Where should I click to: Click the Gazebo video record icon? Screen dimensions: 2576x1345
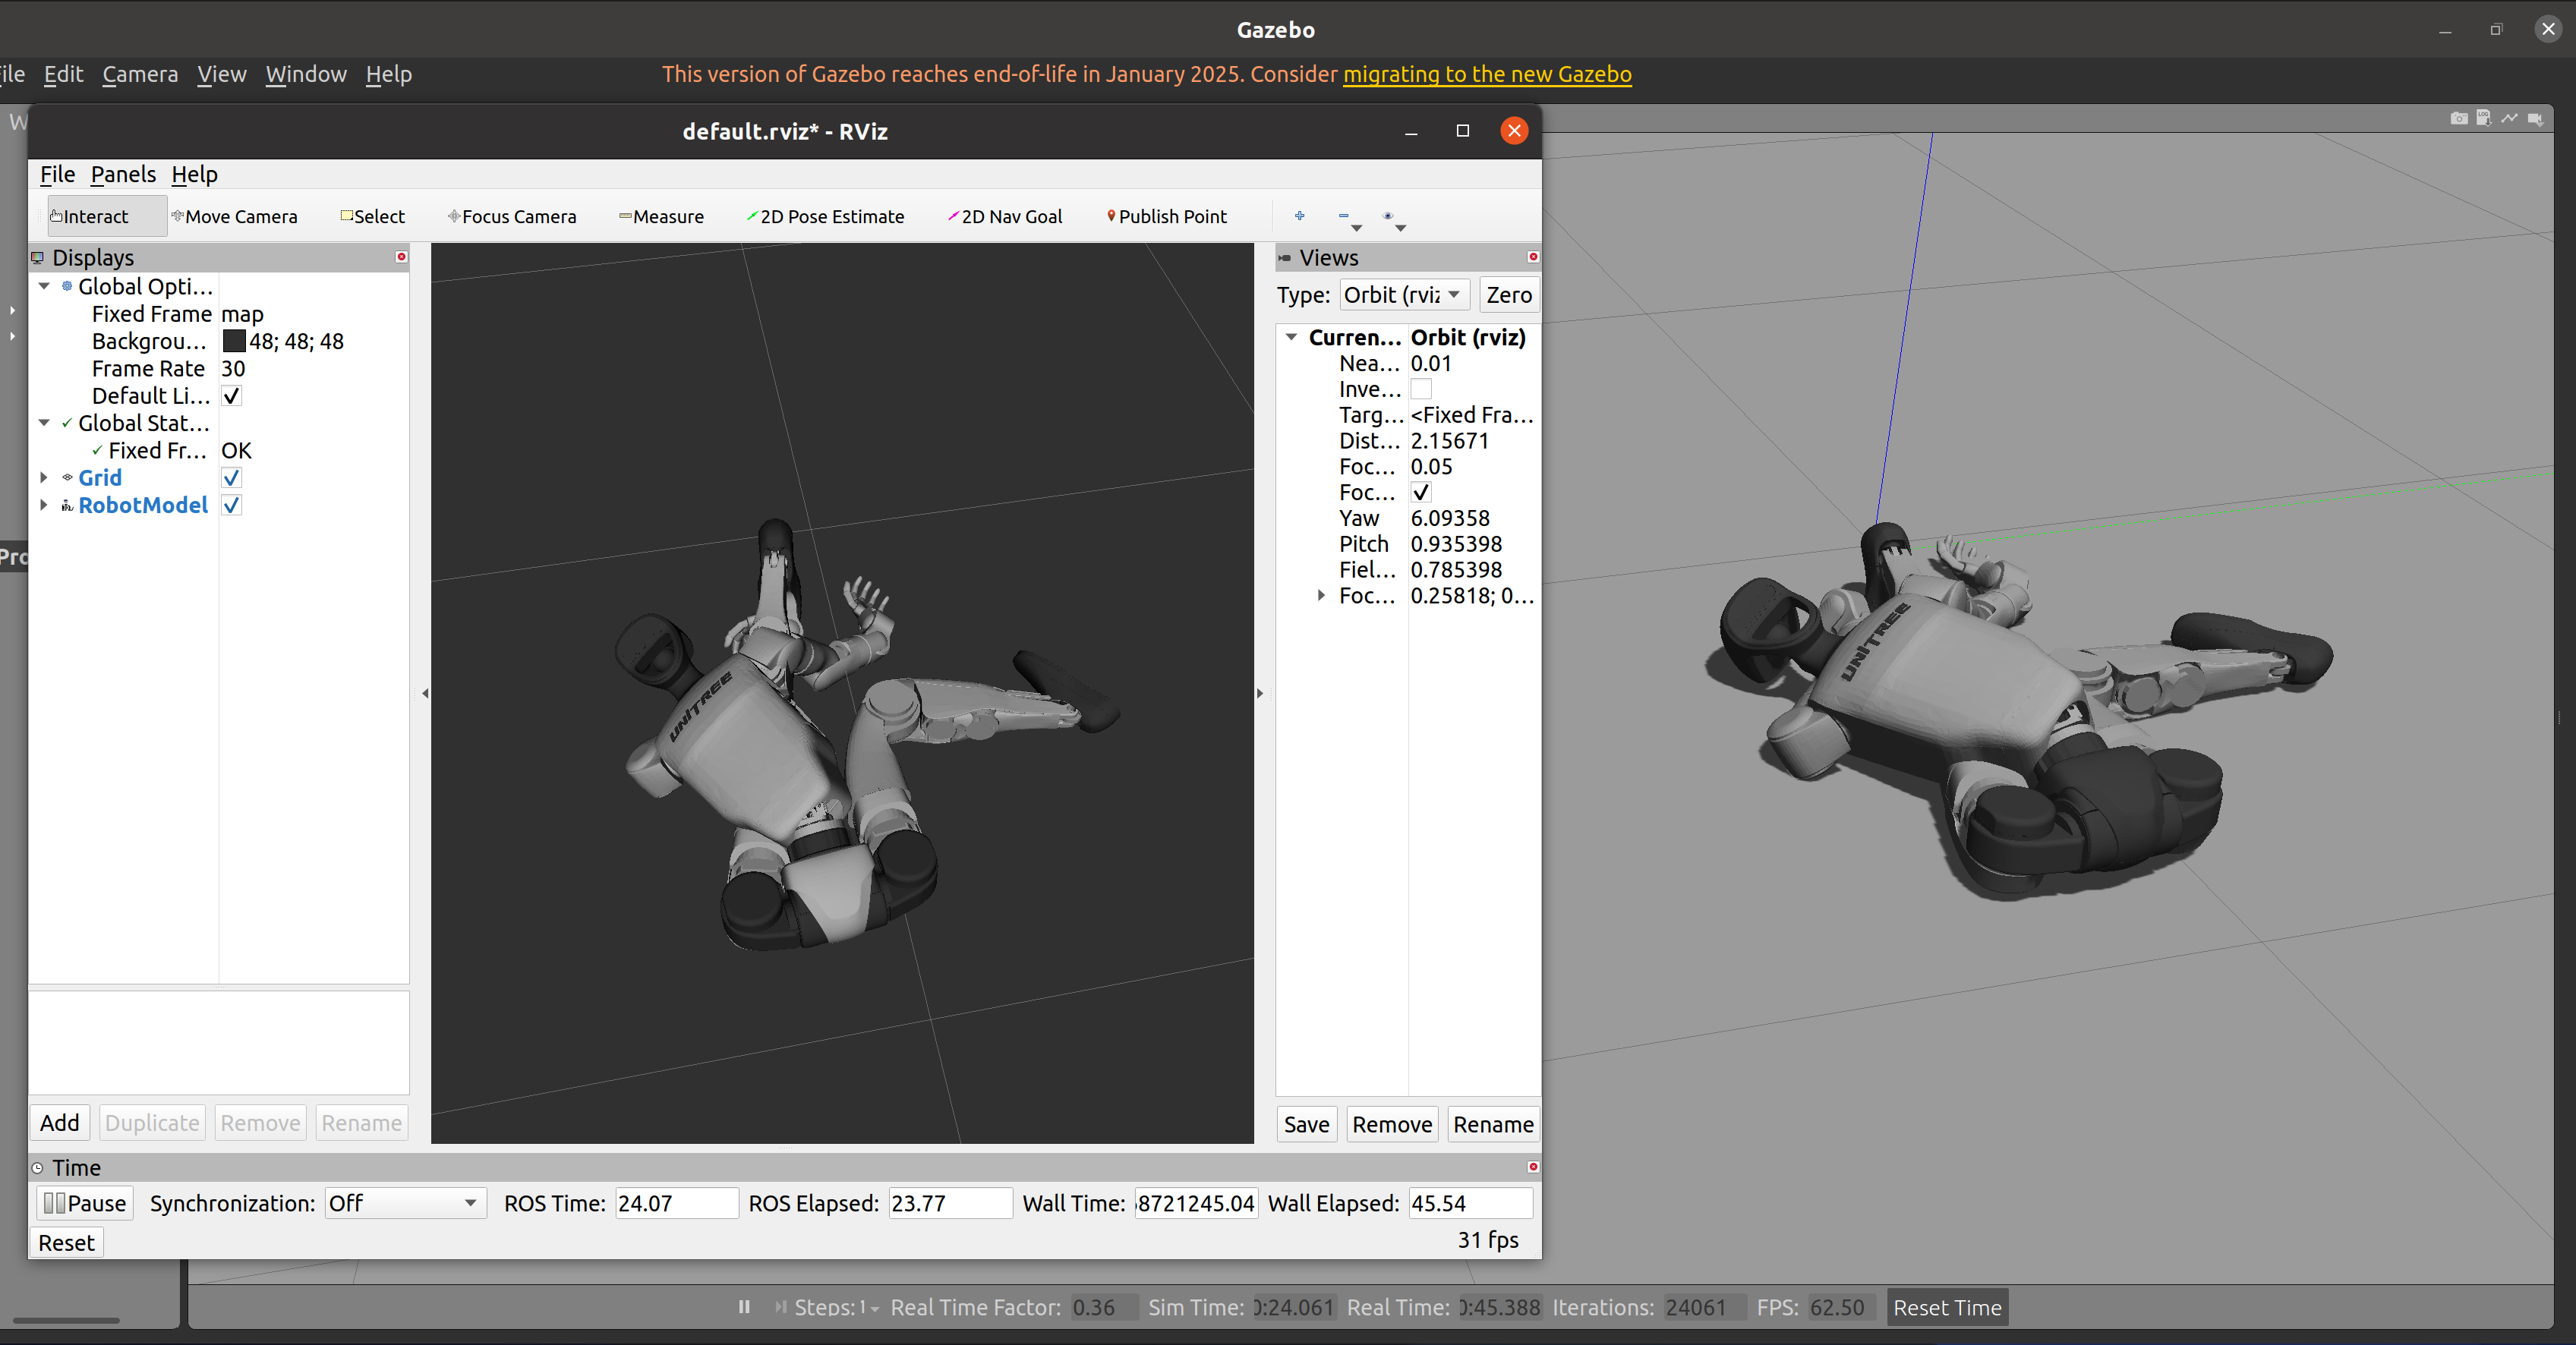(x=2535, y=118)
